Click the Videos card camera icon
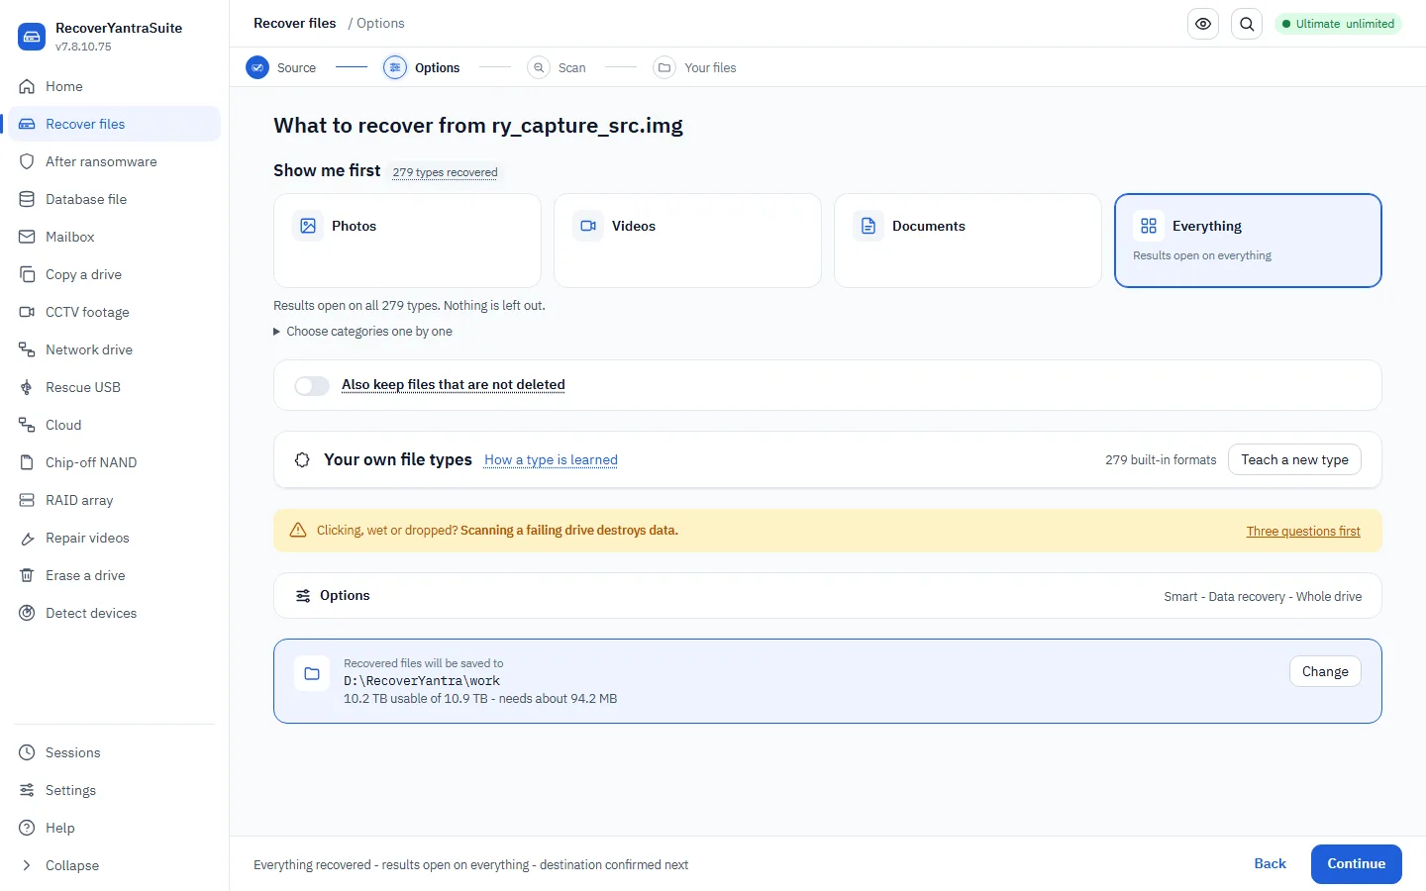The image size is (1426, 891). pos(588,226)
